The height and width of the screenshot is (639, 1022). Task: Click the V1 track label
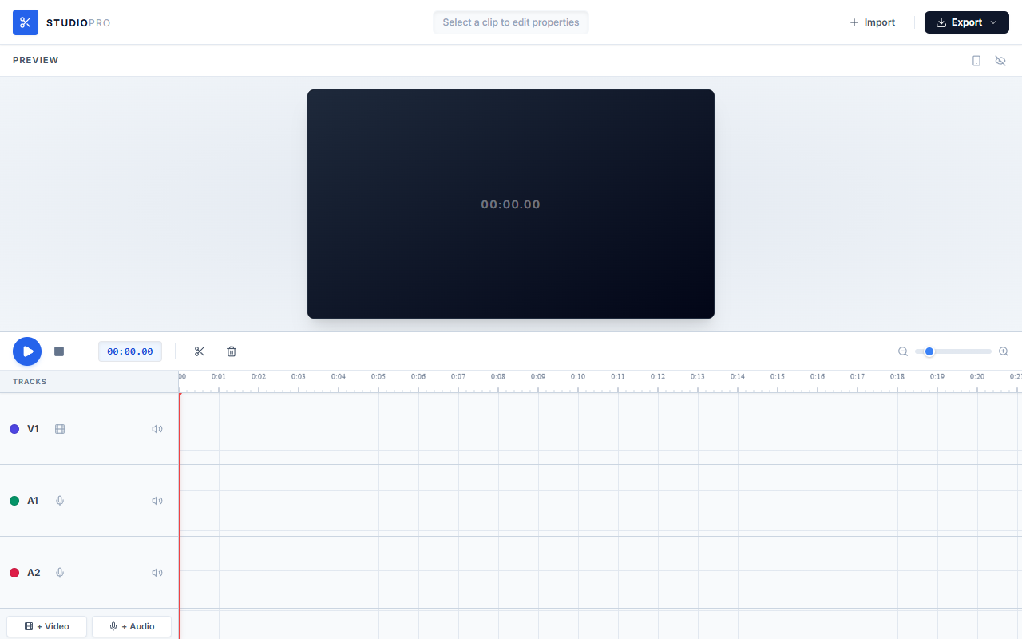click(33, 429)
